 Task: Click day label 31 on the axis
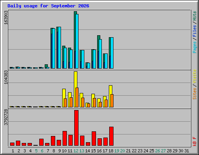pos(187,151)
